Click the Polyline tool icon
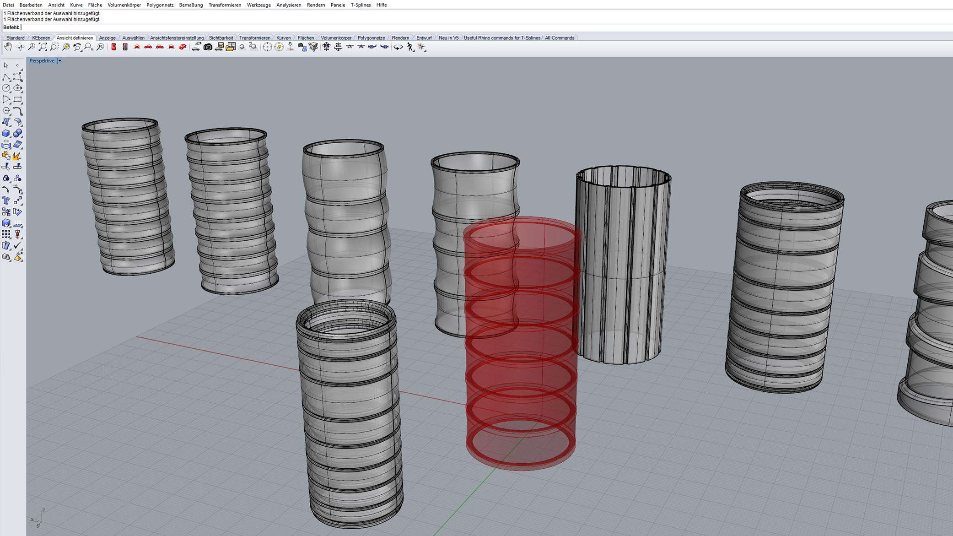This screenshot has width=953, height=536. [6, 77]
